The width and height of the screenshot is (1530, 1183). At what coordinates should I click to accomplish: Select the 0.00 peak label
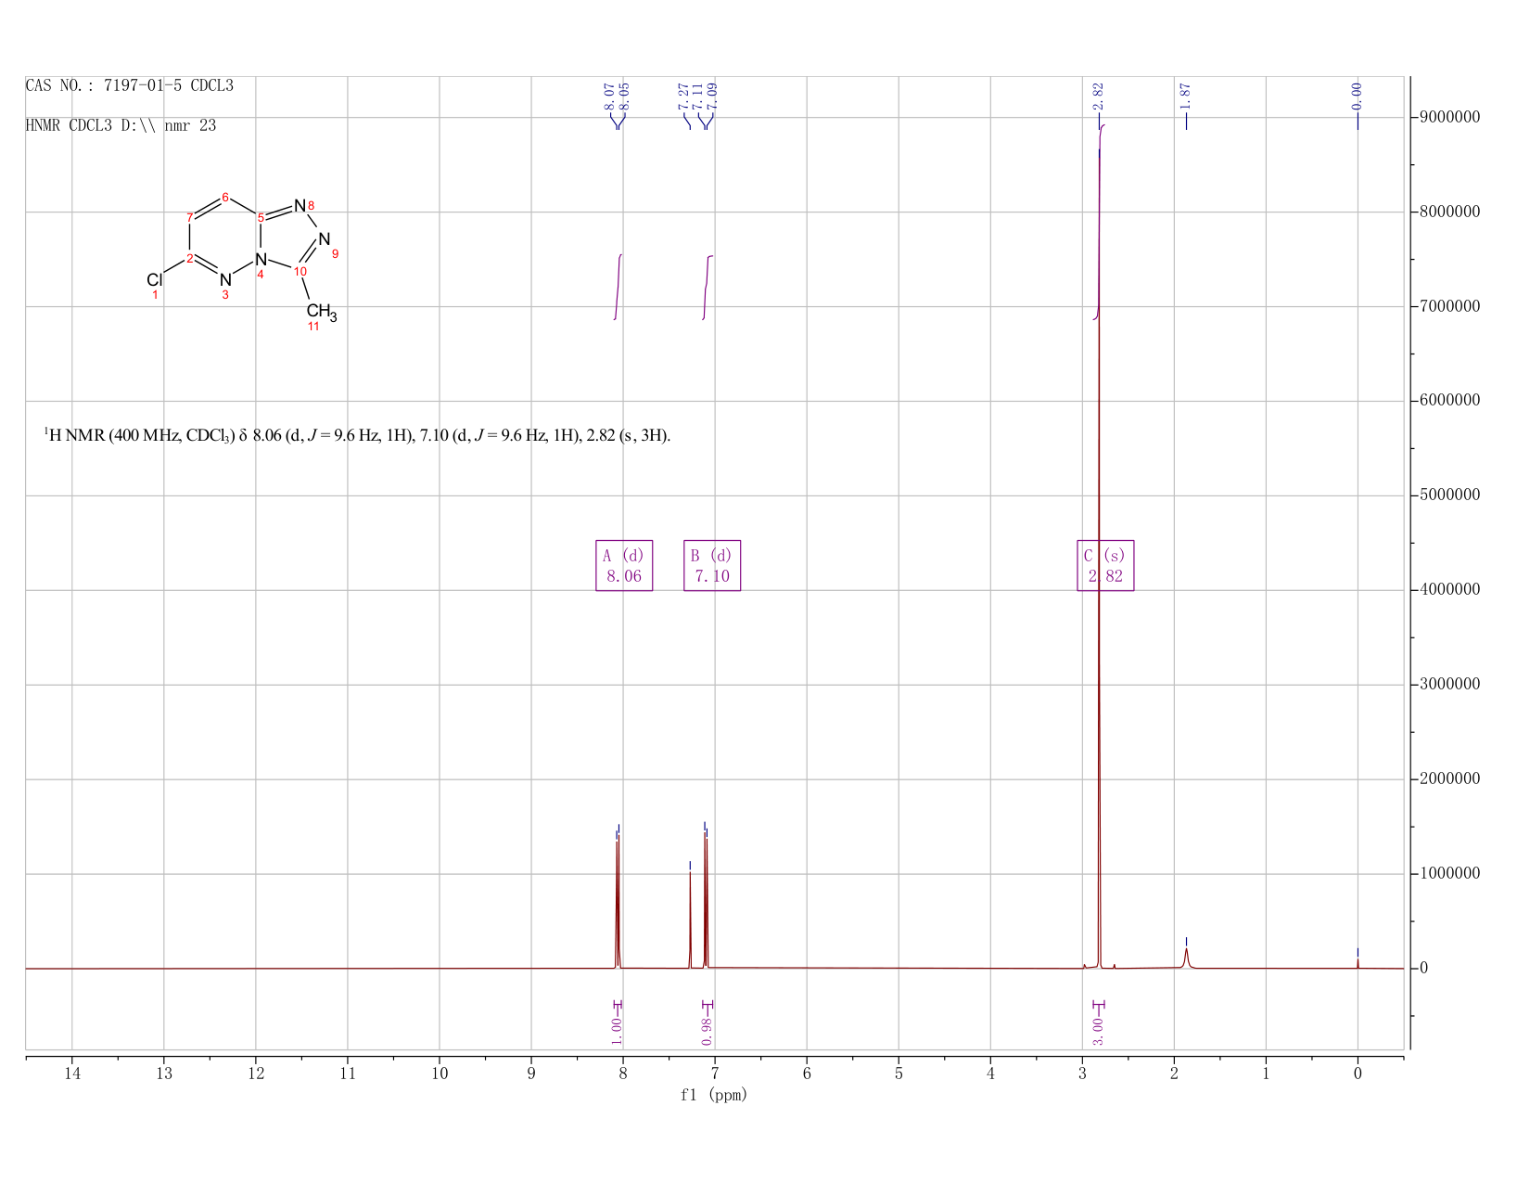tap(1358, 95)
